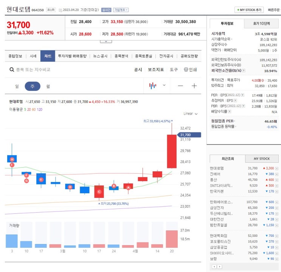Click event marker F on chart
The image size is (281, 272).
[x=26, y=175]
